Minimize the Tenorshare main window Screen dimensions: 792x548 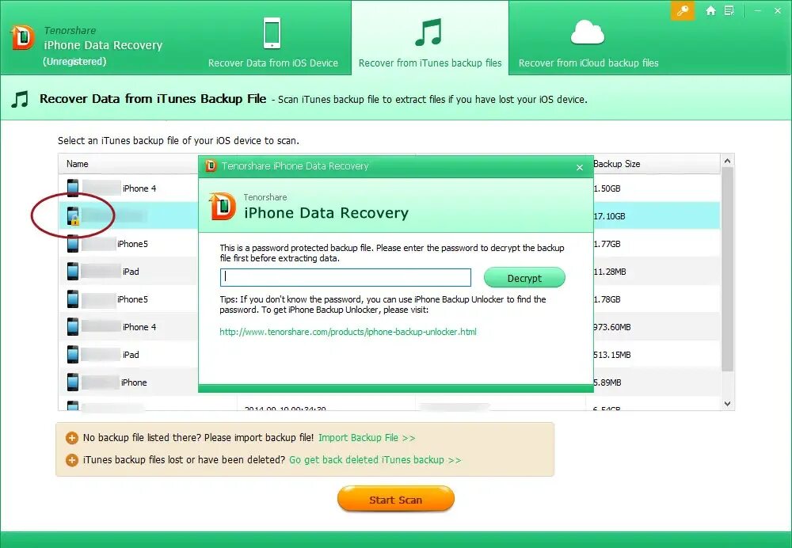[758, 10]
